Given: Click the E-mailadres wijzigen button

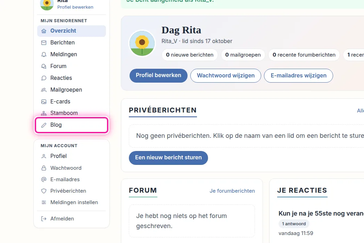Looking at the screenshot, I should tap(298, 75).
